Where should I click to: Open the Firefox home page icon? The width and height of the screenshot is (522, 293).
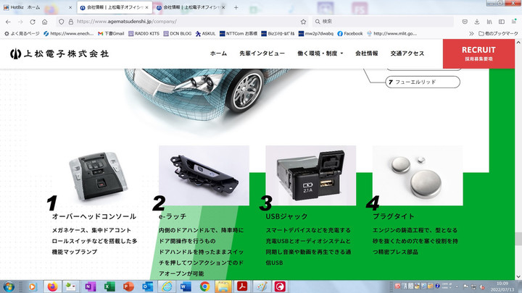pos(45,22)
